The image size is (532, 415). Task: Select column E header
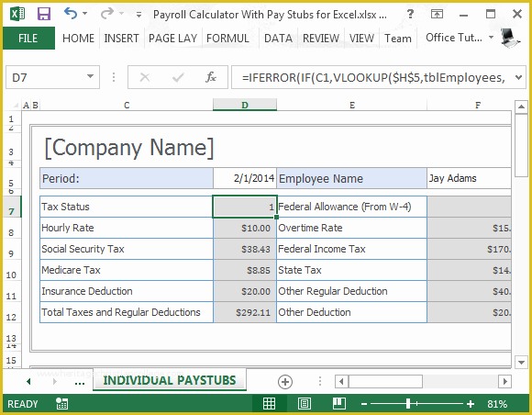click(x=352, y=106)
